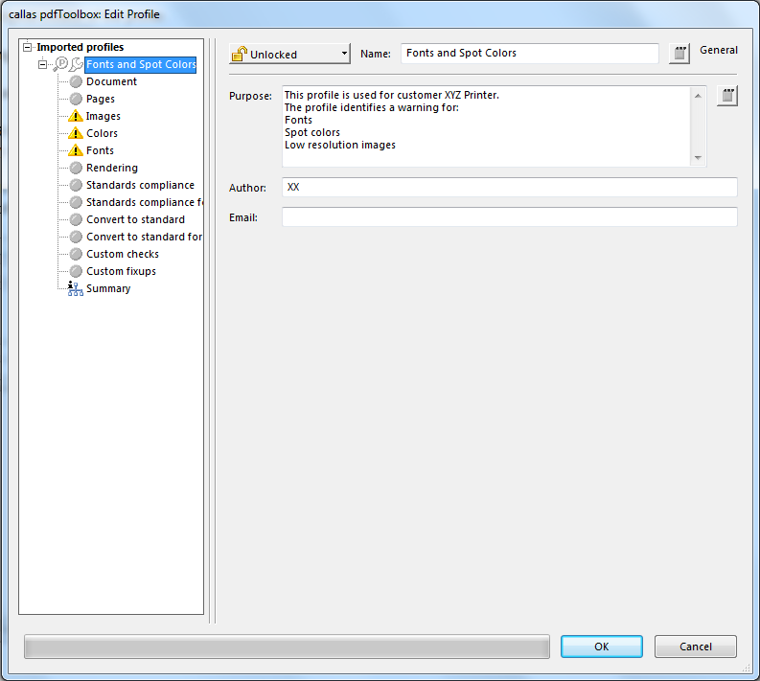The width and height of the screenshot is (760, 681).
Task: Click the warning icon beside Colors
Action: (76, 133)
